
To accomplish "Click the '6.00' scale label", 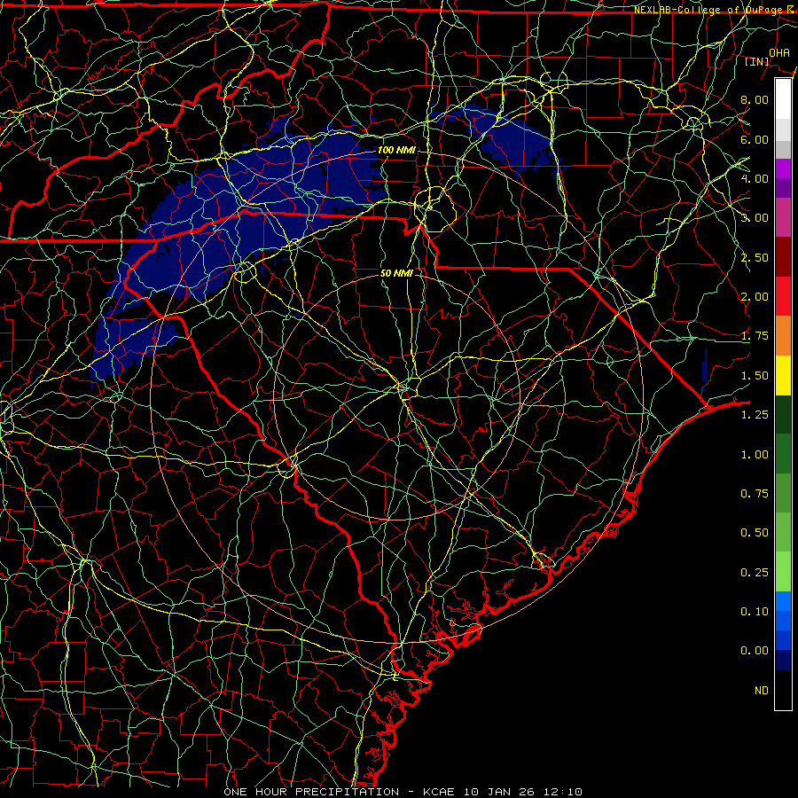I will coord(755,139).
